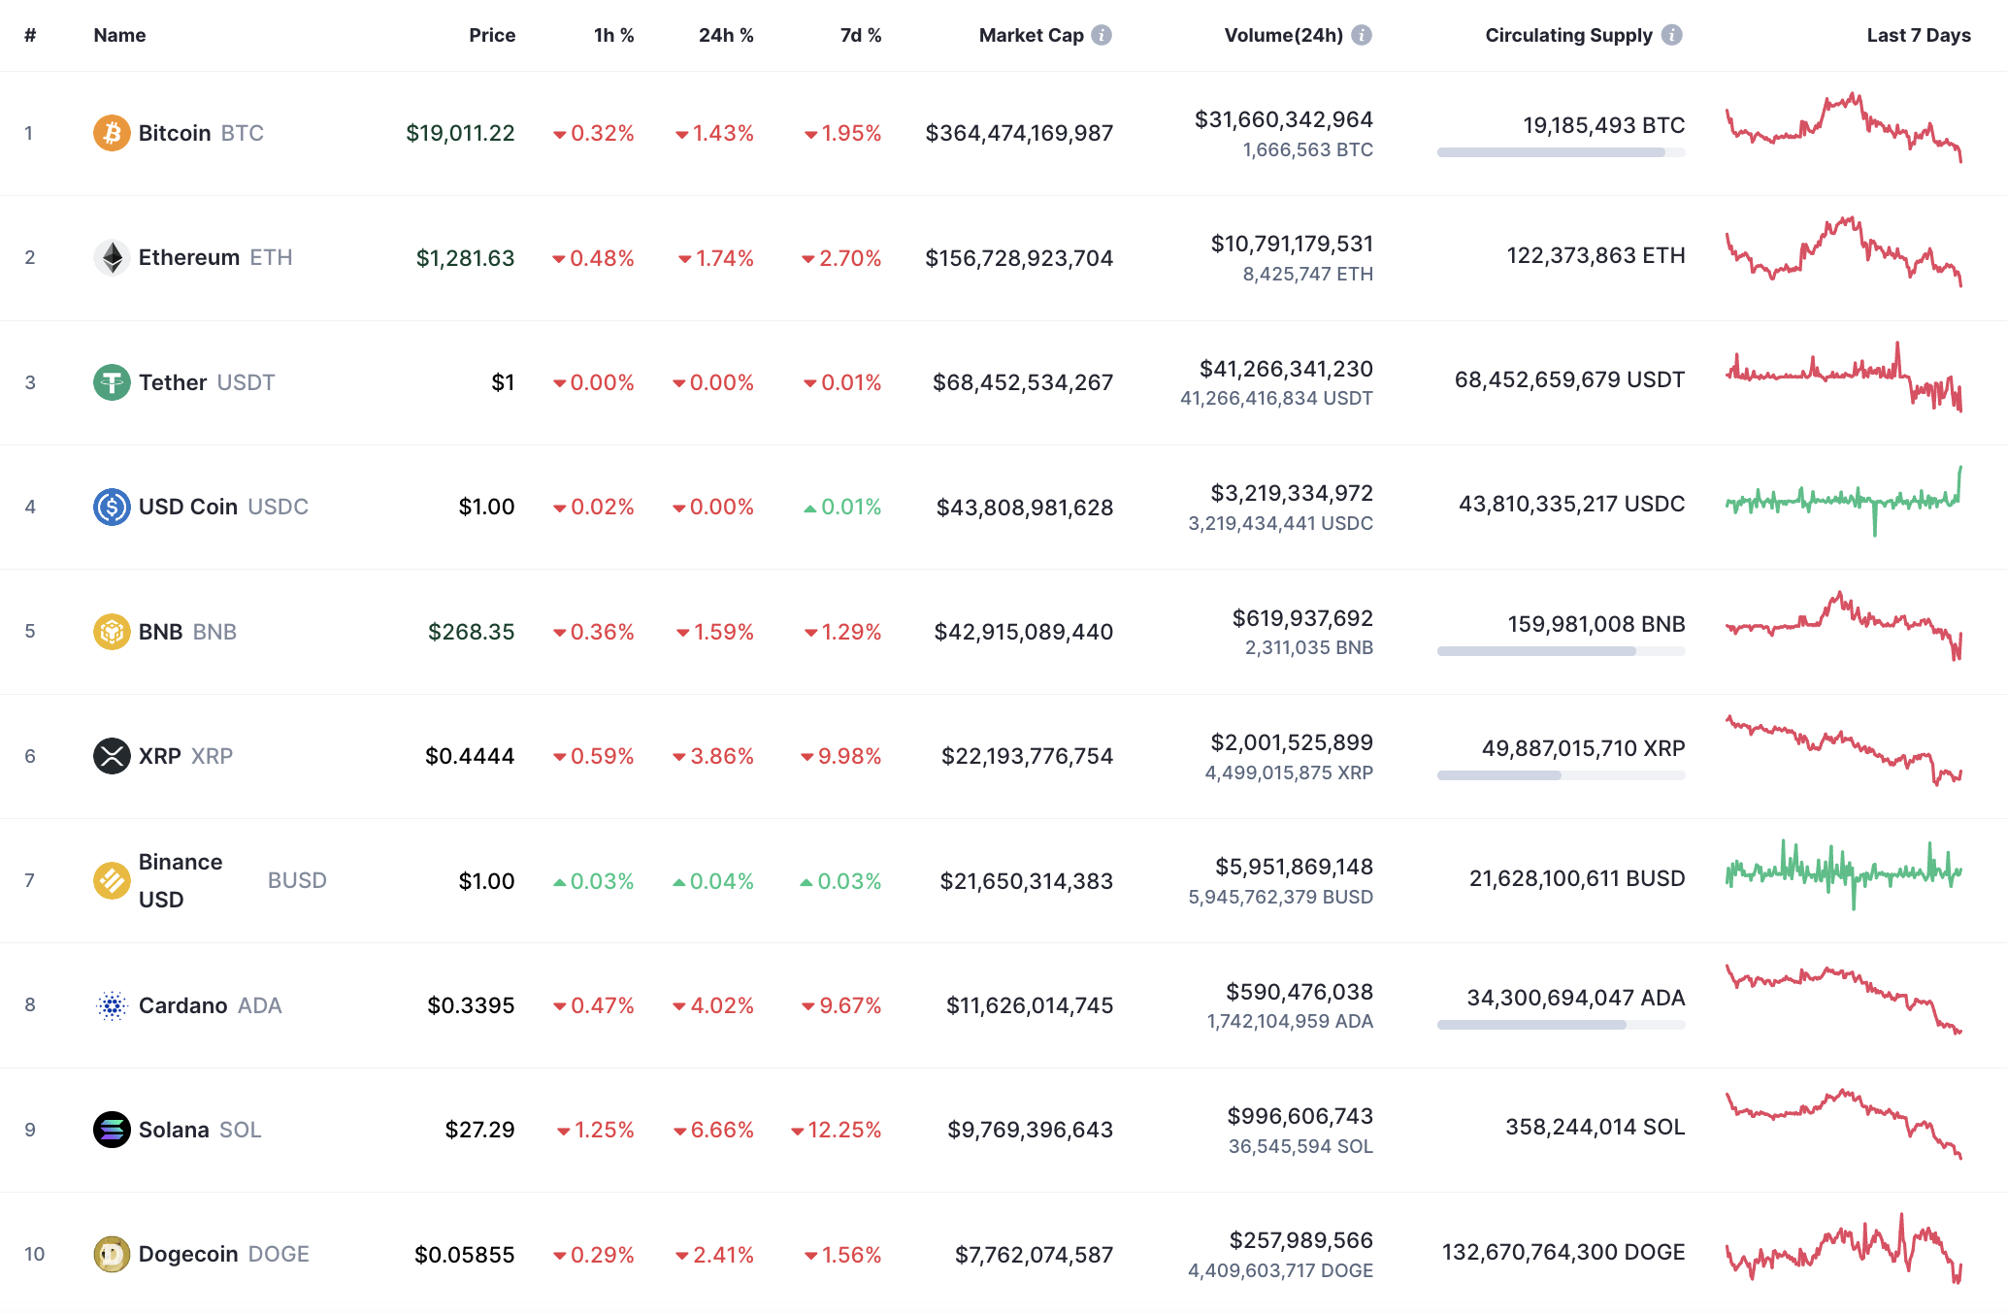Viewport: 2007px width, 1314px height.
Task: Click the Dogecoin DOGE logo
Action: (x=112, y=1254)
